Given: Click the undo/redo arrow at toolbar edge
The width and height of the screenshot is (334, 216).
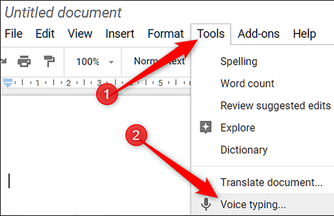Looking at the screenshot, I should [4, 61].
